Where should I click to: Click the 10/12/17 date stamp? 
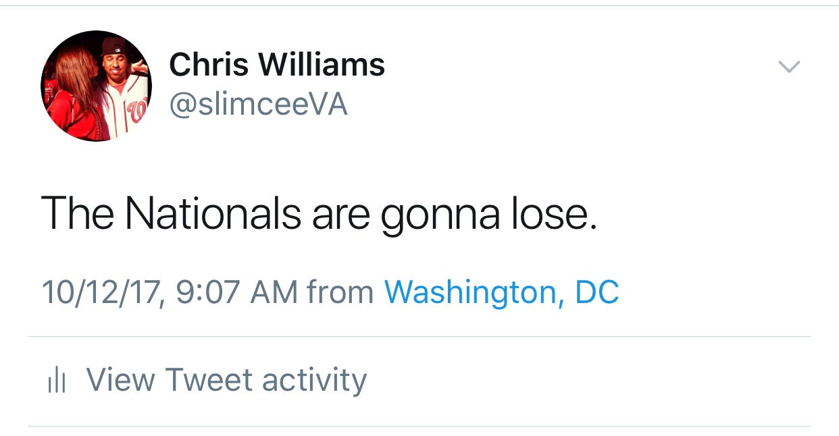tap(101, 293)
